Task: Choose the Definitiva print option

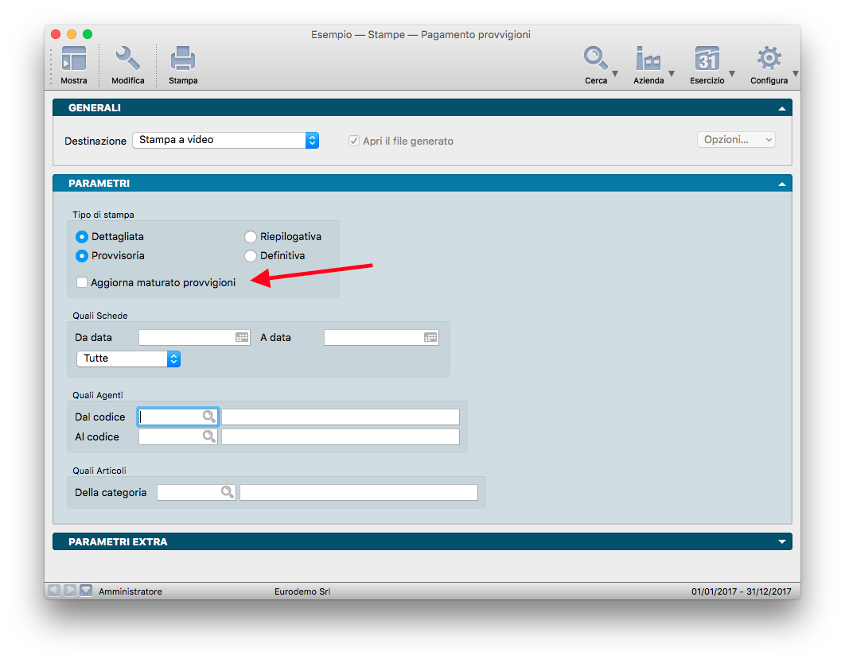Action: coord(251,256)
